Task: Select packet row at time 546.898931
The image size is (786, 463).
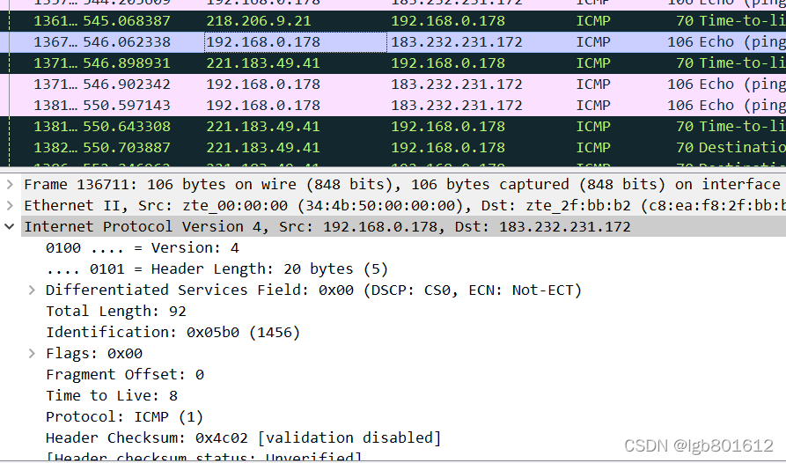Action: click(x=393, y=63)
